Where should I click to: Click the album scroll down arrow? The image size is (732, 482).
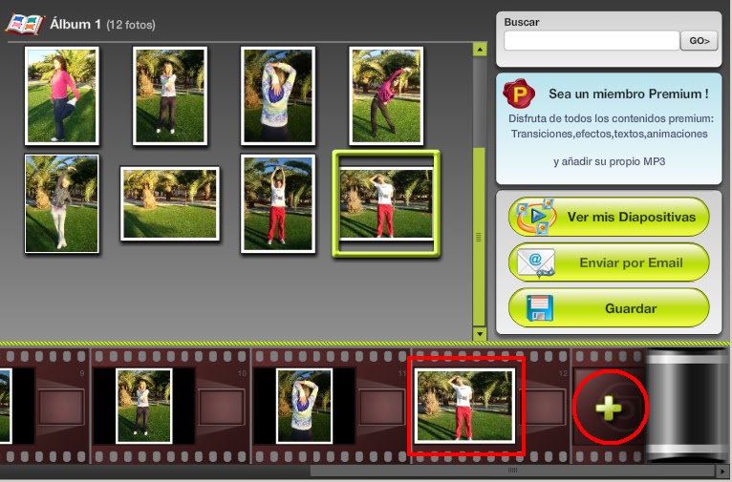(480, 333)
